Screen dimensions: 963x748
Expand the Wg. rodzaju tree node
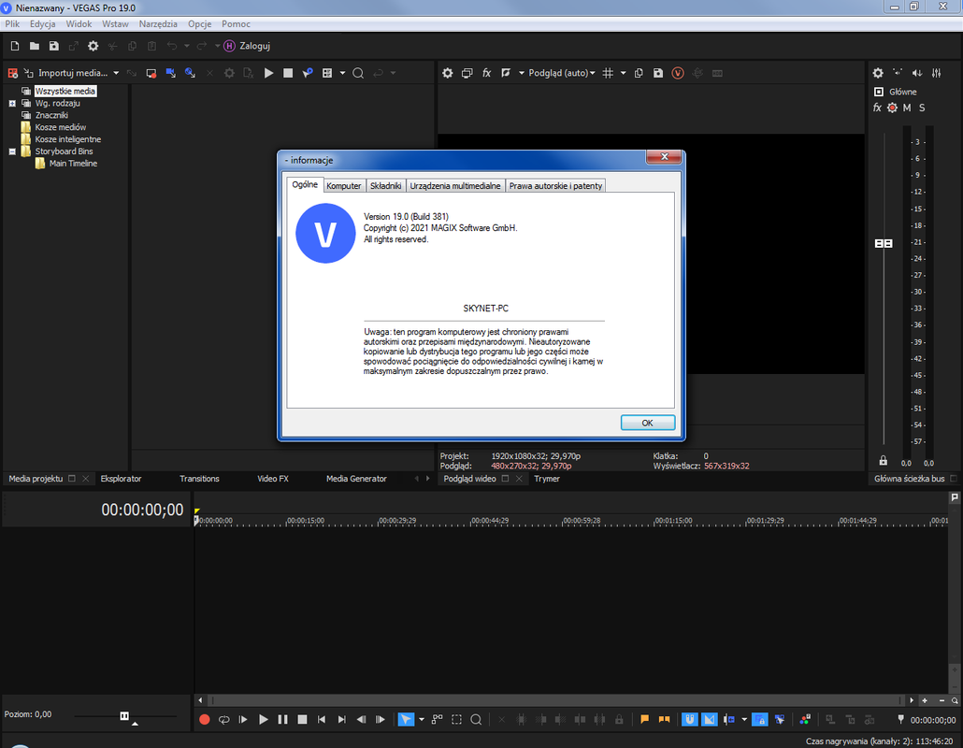12,103
